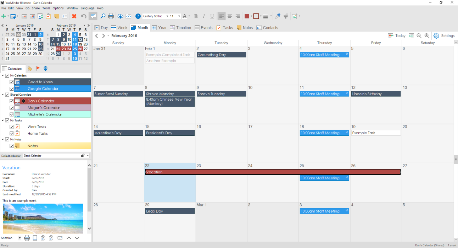Click the format painter brush icon
458x248 pixels.
tap(286, 16)
